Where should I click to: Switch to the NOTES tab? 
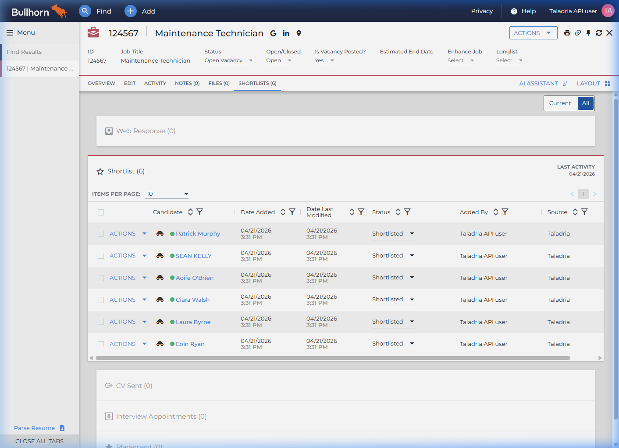point(187,83)
